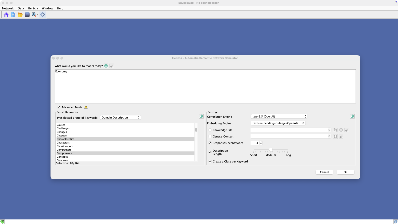The width and height of the screenshot is (398, 224).
Task: Enable the General Context checkbox
Action: click(x=210, y=136)
